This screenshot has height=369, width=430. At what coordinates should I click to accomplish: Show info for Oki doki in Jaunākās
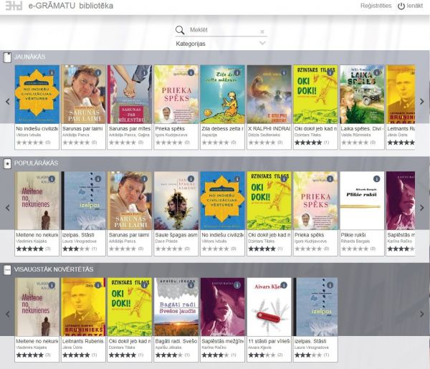click(x=330, y=72)
